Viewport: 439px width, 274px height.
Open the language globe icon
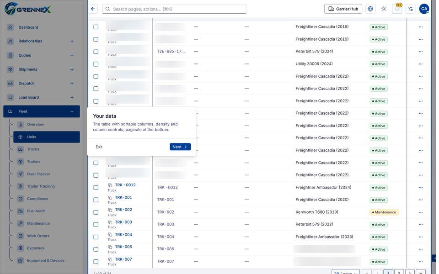coord(370,9)
